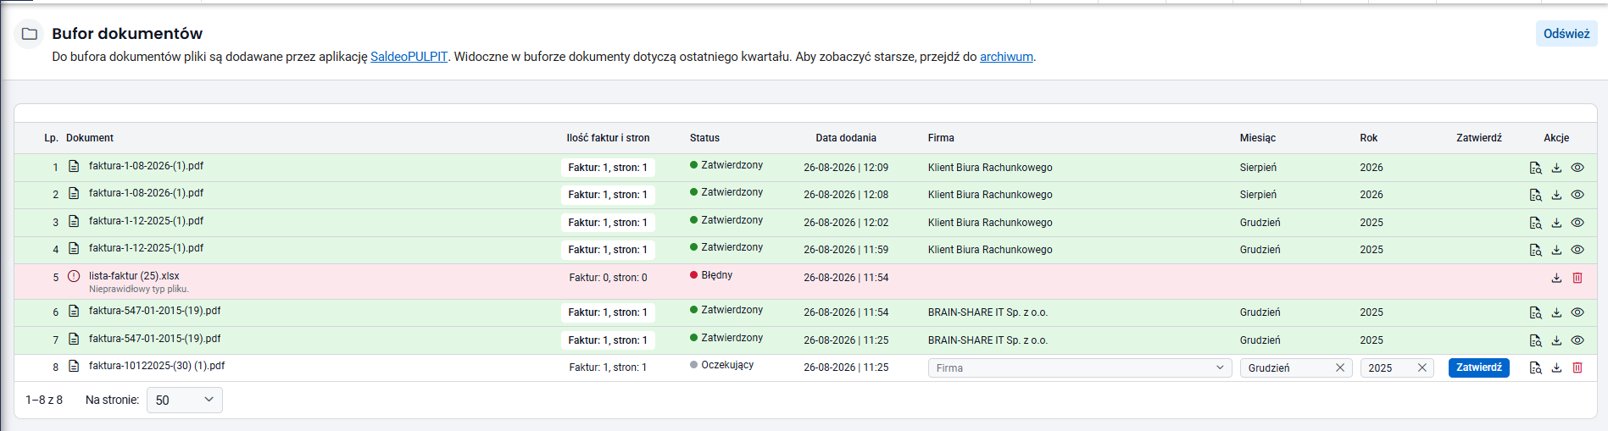1608x431 pixels.
Task: Click the Status column header
Action: (x=704, y=138)
